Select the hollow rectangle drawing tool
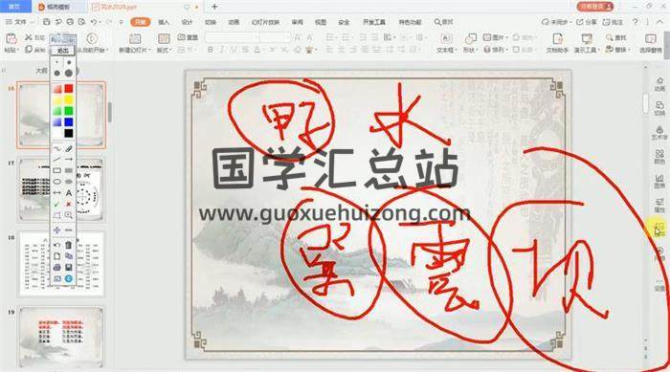The height and width of the screenshot is (372, 670). coord(56,171)
